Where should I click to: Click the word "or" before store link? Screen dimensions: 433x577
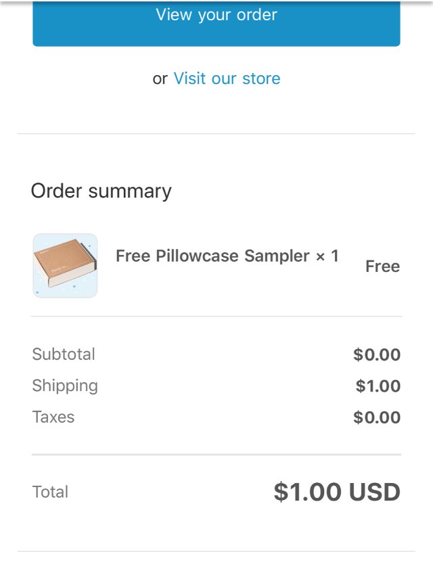pos(160,78)
